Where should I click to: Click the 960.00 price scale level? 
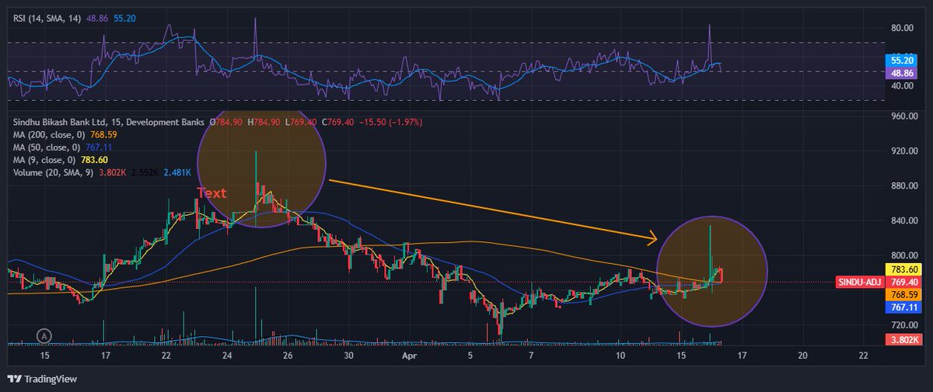click(x=904, y=116)
